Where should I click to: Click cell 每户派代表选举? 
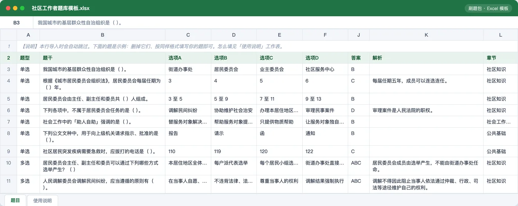[234, 166]
